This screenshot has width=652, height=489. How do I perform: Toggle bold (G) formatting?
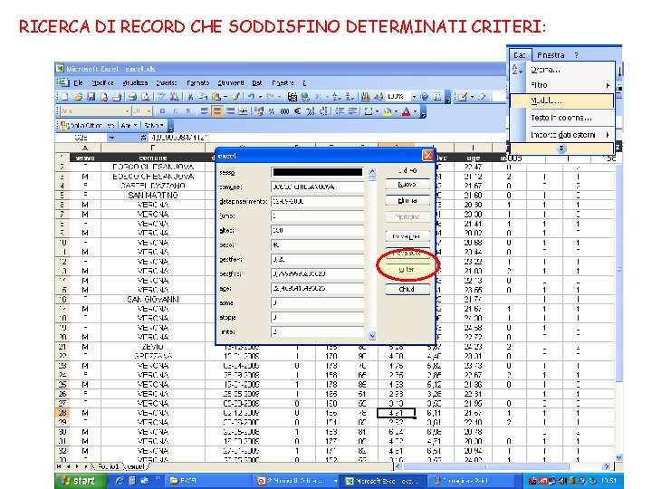click(x=163, y=111)
